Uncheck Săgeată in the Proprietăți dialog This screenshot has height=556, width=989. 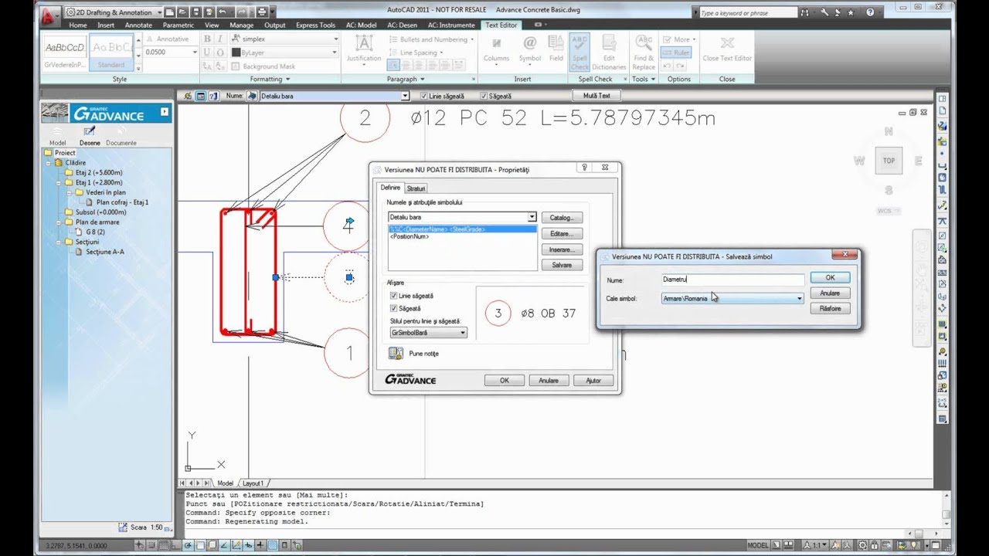[394, 308]
